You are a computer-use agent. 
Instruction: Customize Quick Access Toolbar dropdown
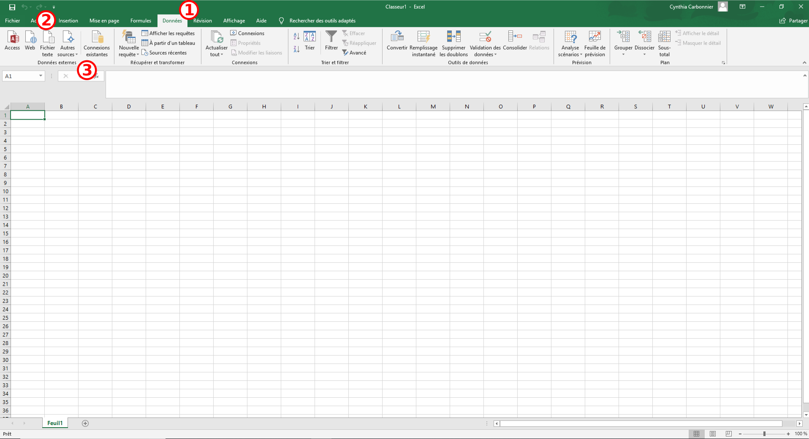54,7
